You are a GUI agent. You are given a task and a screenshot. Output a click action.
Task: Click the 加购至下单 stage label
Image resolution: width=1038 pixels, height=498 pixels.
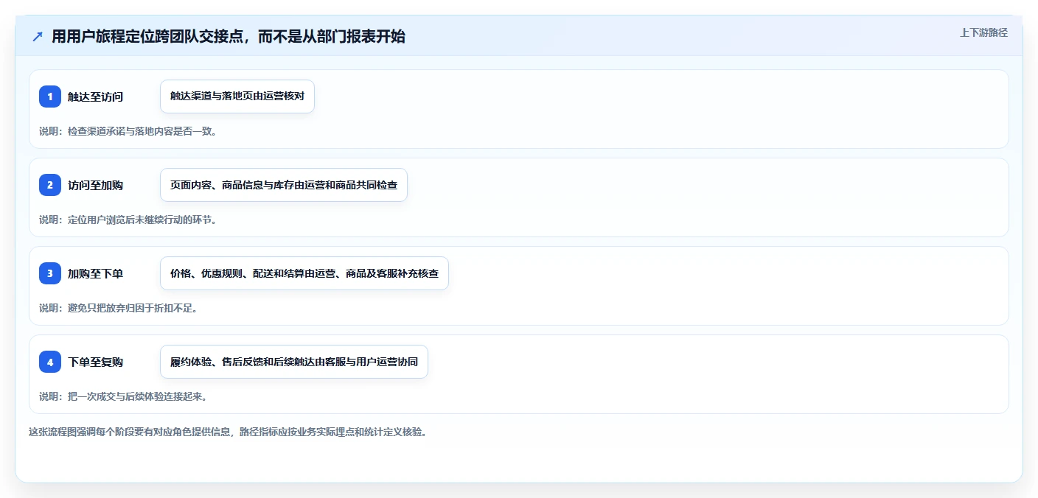pos(95,273)
